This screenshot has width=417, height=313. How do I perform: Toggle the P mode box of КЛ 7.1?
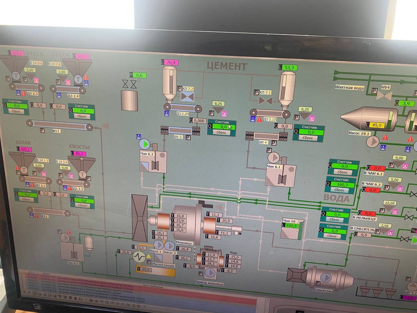(257, 93)
